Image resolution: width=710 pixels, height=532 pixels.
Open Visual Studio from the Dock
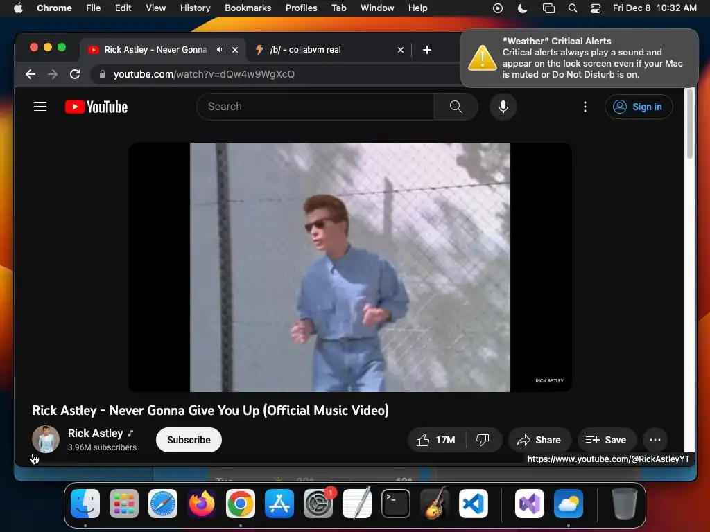click(530, 504)
